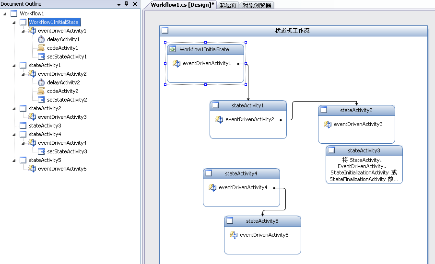This screenshot has width=435, height=264.
Task: Click eventDrivenActivity3 label on stateActivity2 box
Action: [358, 124]
